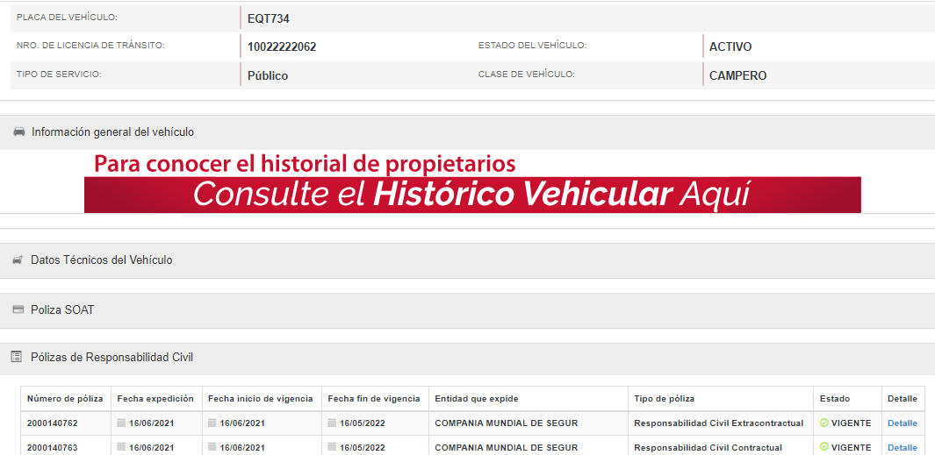
Task: Click the Entidad que expide column header
Action: coord(477,399)
